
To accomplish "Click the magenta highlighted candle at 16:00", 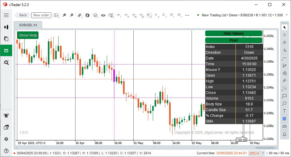I will [114, 75].
